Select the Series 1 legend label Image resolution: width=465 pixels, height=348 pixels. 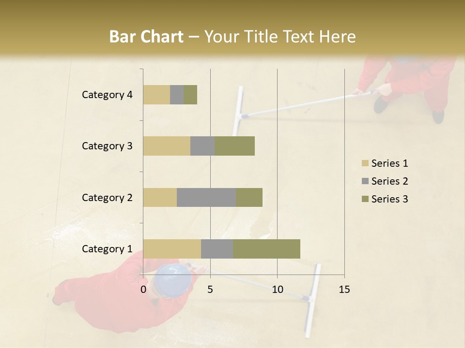click(x=389, y=163)
